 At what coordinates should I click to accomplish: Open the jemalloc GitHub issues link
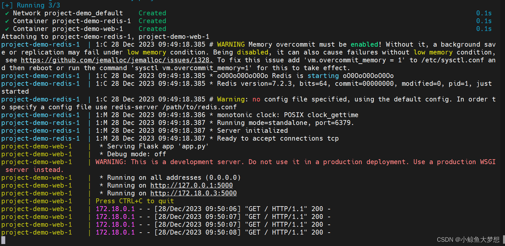click(117, 60)
